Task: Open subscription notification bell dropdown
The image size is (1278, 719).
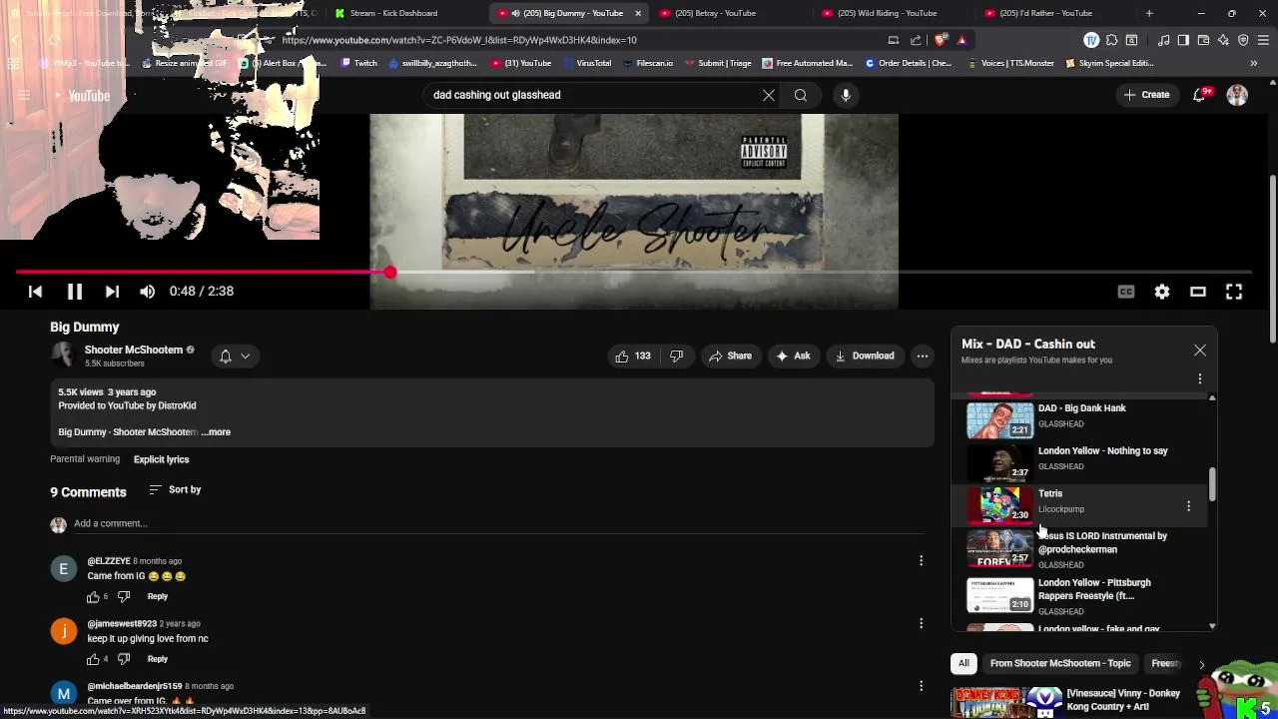Action: (235, 356)
